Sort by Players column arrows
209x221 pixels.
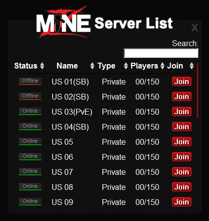[162, 66]
